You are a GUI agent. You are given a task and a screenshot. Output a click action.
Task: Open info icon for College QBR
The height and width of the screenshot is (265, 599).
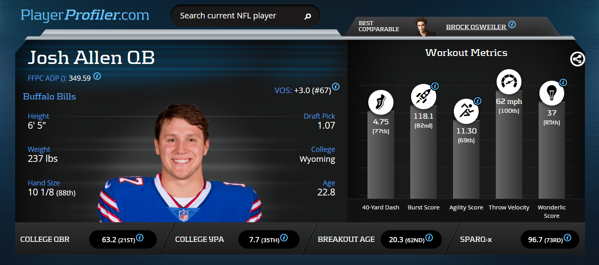140,238
